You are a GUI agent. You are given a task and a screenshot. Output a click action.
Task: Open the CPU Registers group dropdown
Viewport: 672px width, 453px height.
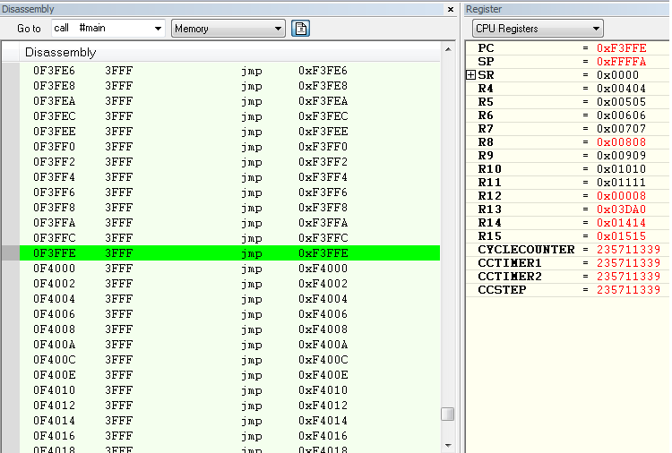[x=538, y=29]
